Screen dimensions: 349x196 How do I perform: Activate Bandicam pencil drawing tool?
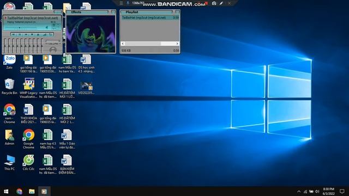pos(221,3)
